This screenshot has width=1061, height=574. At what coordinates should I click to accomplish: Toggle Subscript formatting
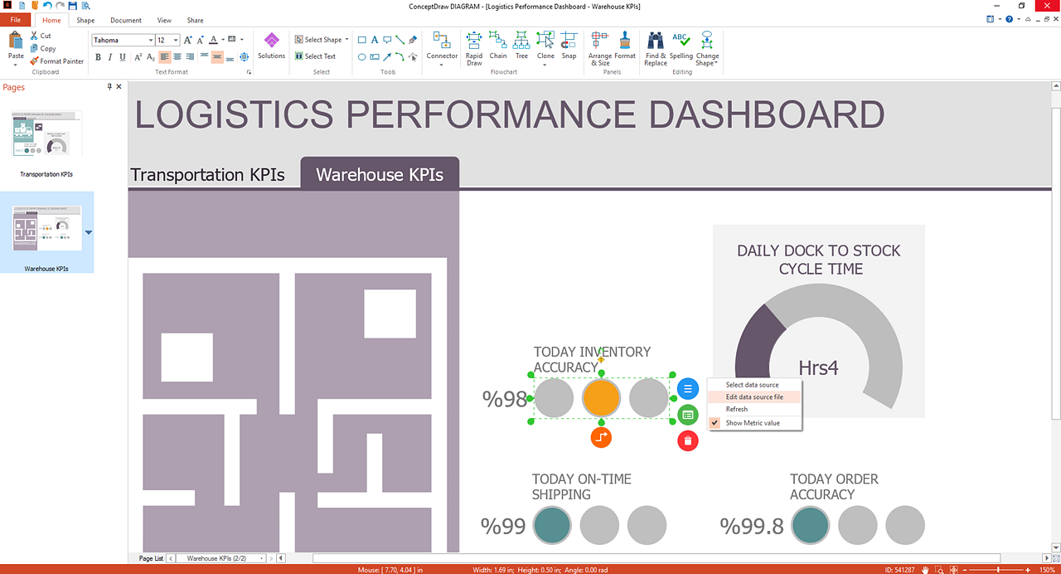pos(151,57)
